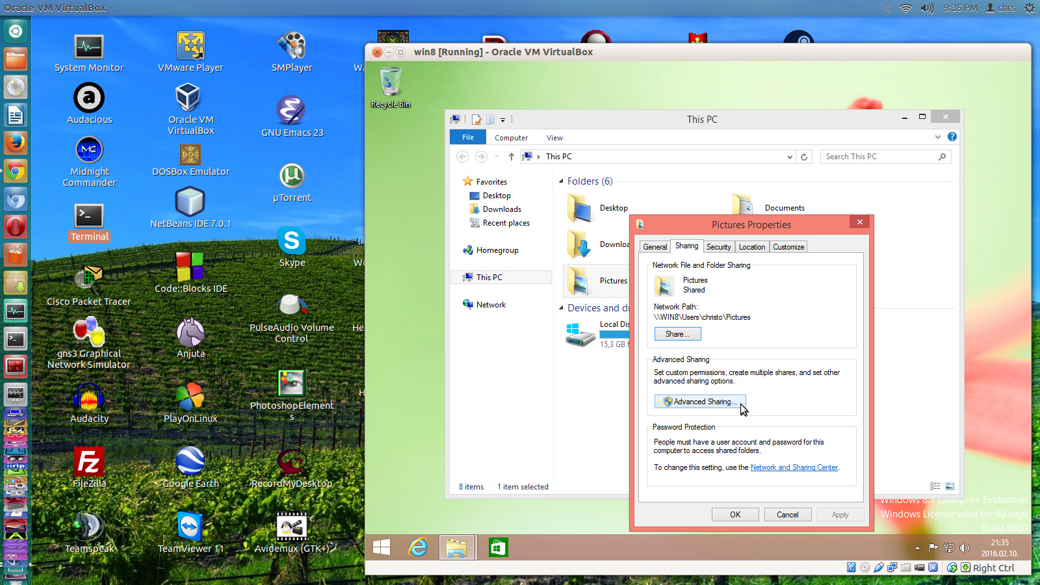
Task: Open Firefox in Ubuntu launcher
Action: coord(16,142)
